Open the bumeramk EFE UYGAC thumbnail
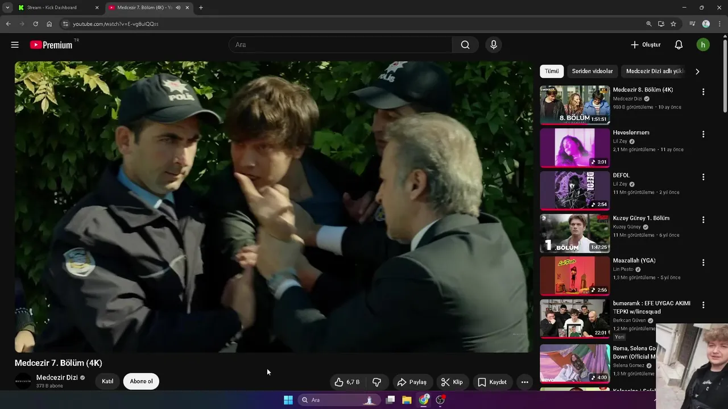 pos(574,318)
